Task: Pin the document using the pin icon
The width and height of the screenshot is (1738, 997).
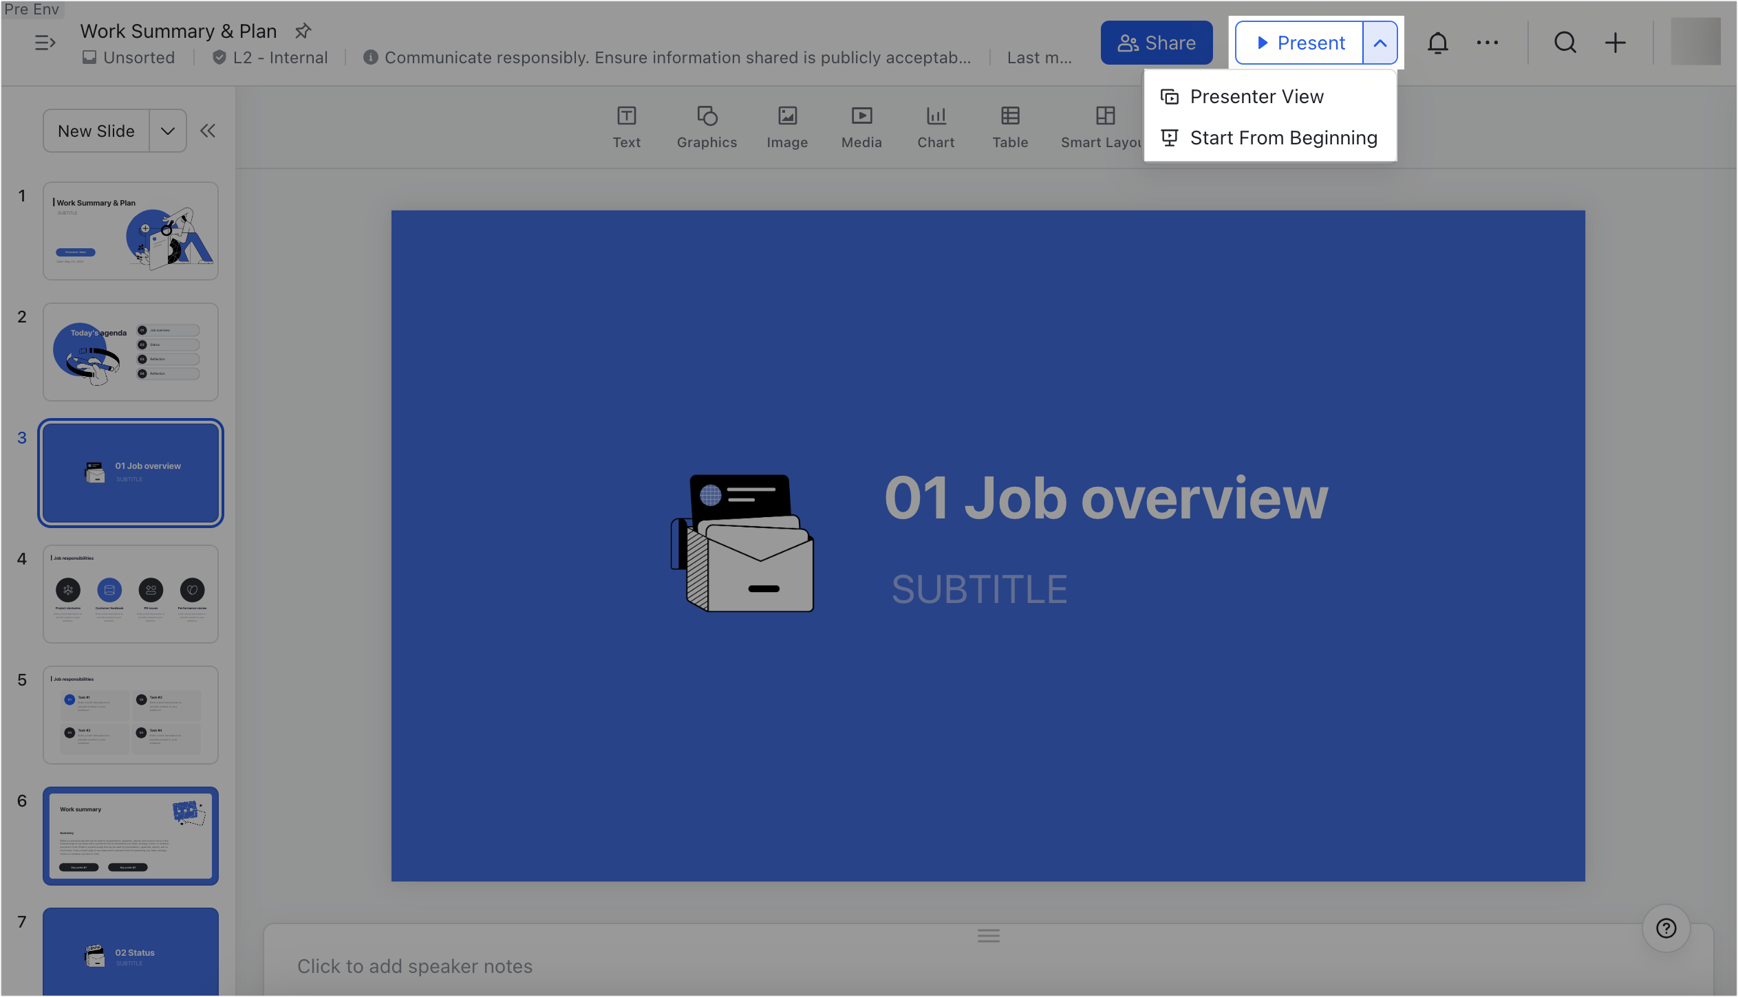Action: click(x=303, y=31)
